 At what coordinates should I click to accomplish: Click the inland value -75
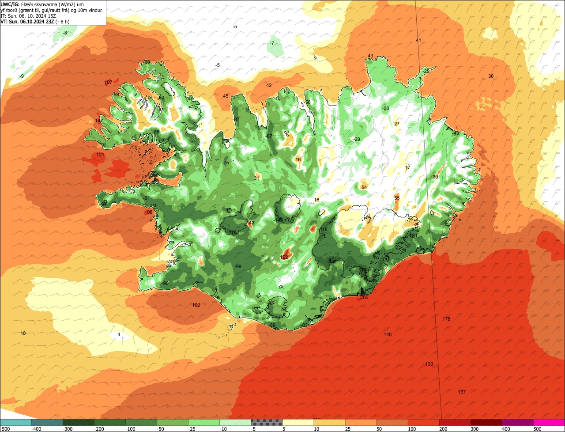pos(226,163)
